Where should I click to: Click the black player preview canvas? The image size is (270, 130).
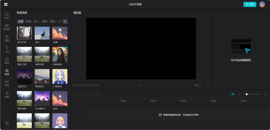pos(141,48)
